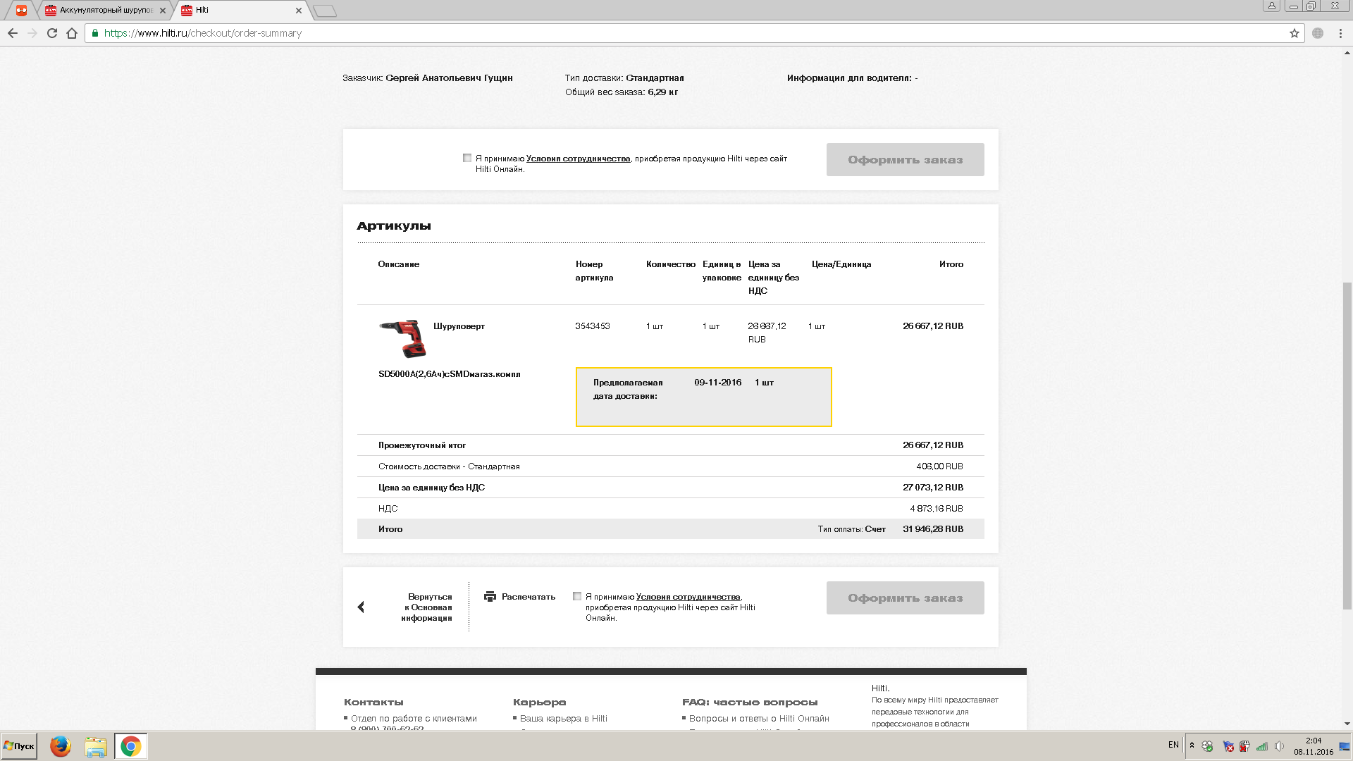Image resolution: width=1353 pixels, height=761 pixels.
Task: Go back to the previous page in the browser
Action: 13,33
